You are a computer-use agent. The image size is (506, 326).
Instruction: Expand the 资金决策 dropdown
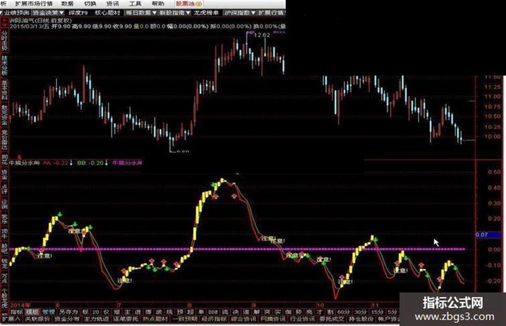pyautogui.click(x=48, y=13)
